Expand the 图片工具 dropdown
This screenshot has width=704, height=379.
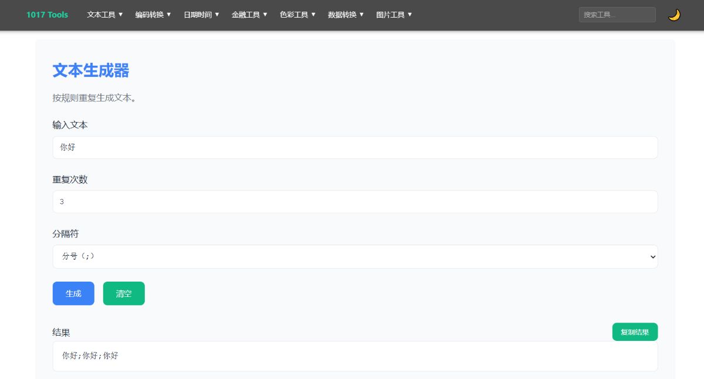[393, 15]
